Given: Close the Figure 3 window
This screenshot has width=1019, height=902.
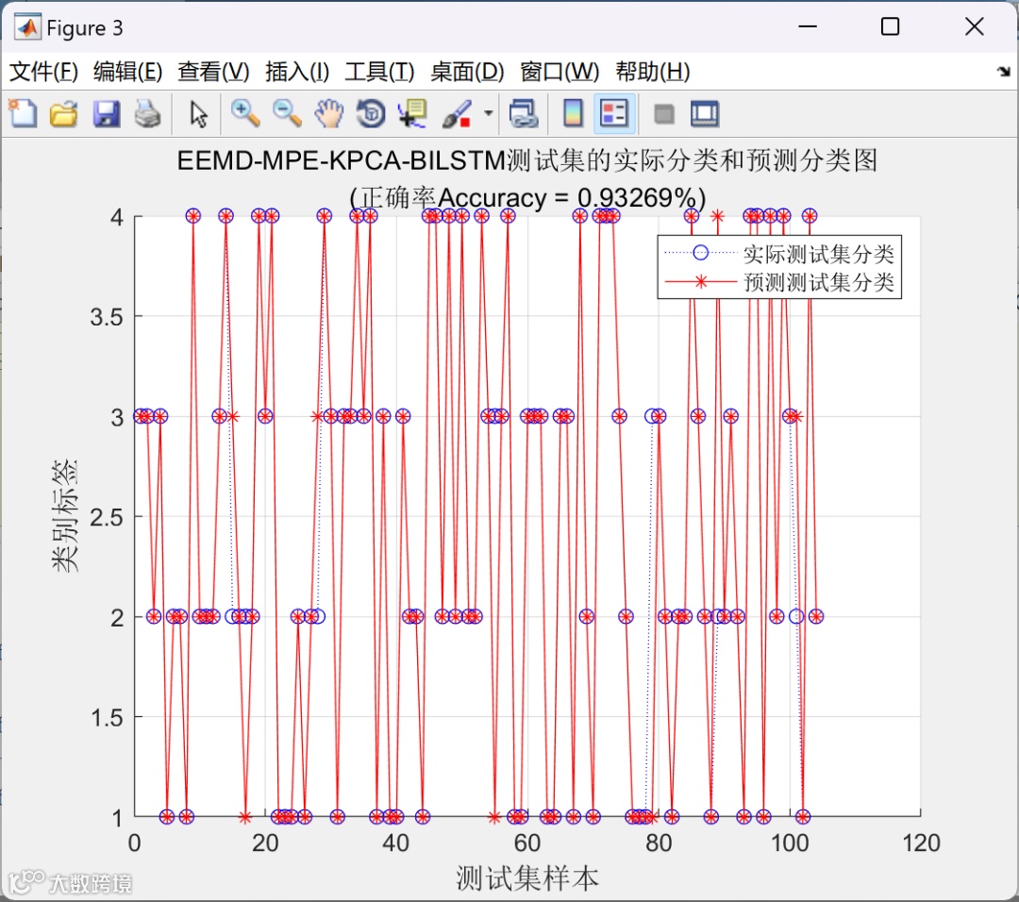Looking at the screenshot, I should coord(974,26).
